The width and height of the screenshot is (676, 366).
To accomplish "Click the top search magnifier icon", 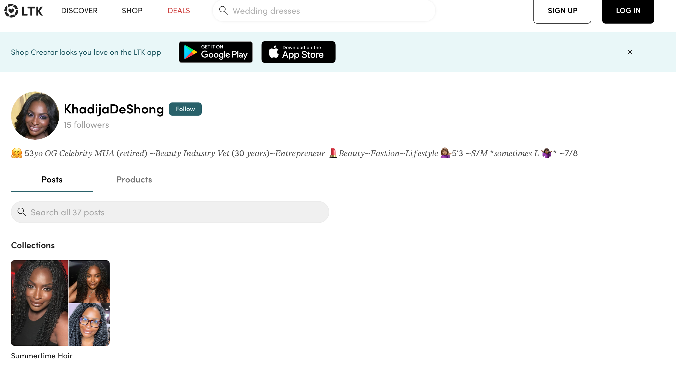I will coord(223,11).
